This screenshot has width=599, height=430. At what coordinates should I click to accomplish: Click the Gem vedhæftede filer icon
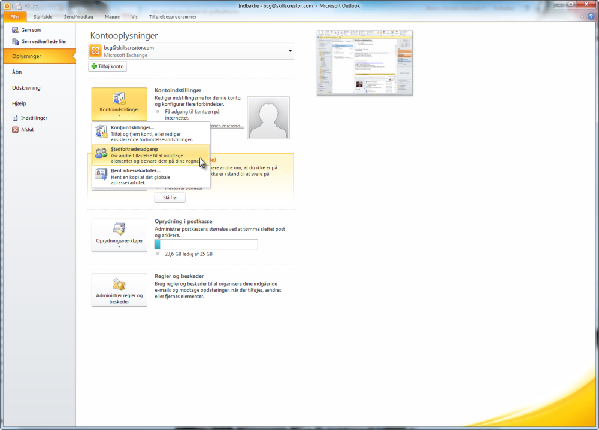coord(16,41)
